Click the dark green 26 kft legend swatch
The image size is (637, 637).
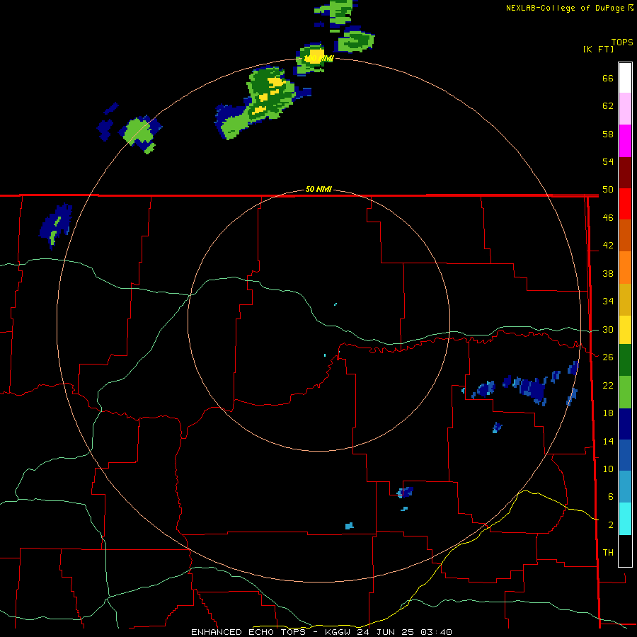tap(625, 360)
